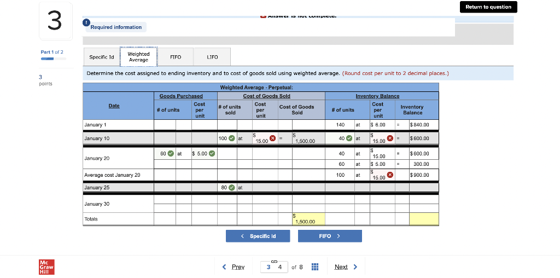The image size is (560, 278).
Task: Open the FIFO tab
Action: coord(176,57)
